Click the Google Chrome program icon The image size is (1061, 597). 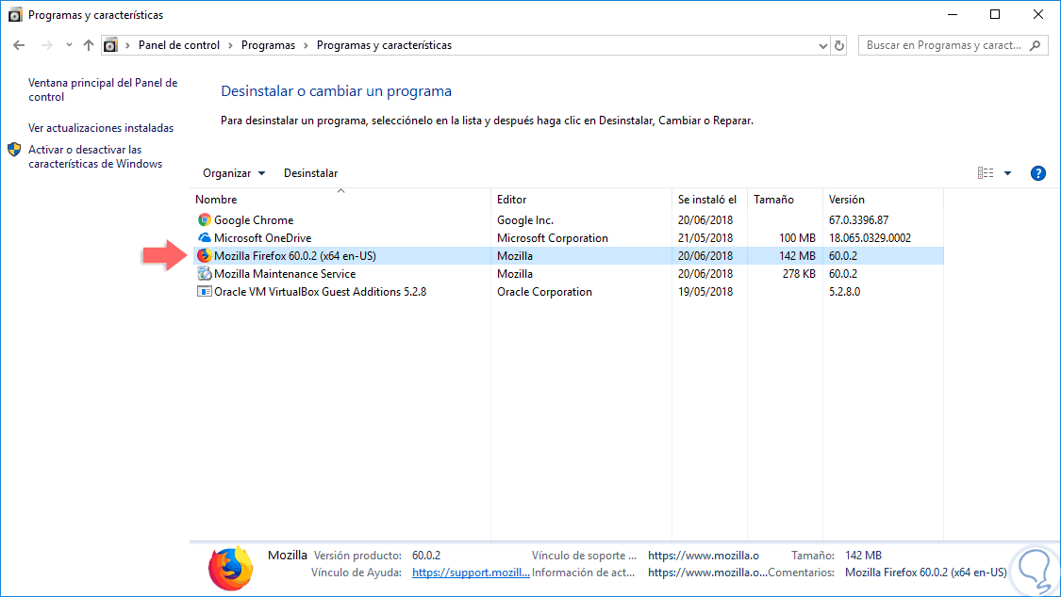pyautogui.click(x=205, y=220)
